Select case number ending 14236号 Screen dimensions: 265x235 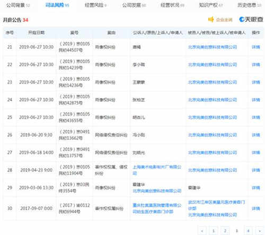[x=74, y=82]
